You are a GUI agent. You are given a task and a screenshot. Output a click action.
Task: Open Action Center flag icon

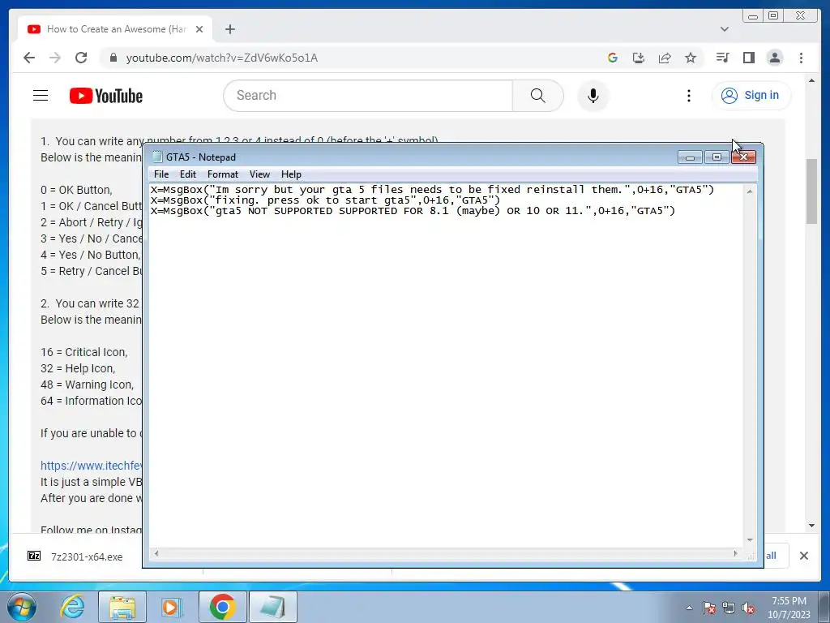(708, 608)
